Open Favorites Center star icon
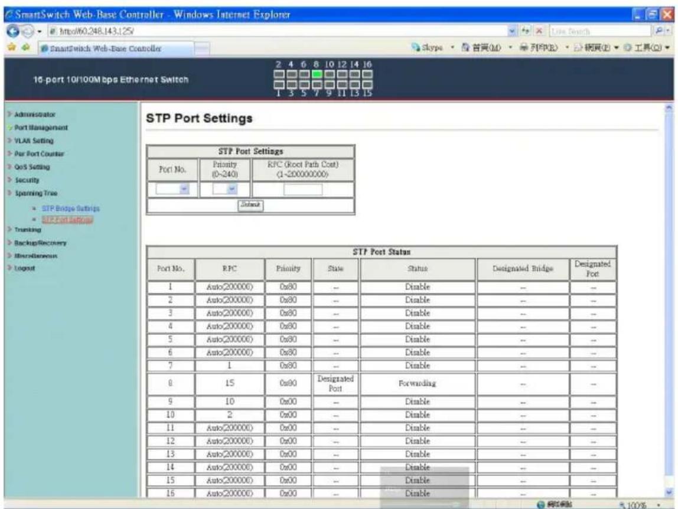The image size is (678, 509). 12,47
